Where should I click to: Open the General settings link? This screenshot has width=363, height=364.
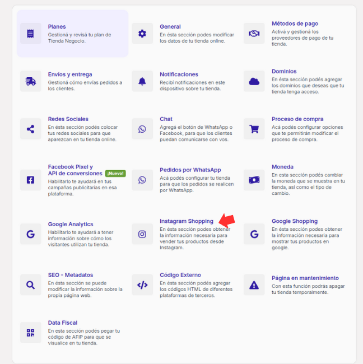[x=170, y=27]
